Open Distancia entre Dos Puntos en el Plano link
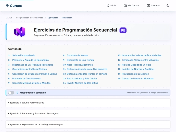 tap(87, 74)
